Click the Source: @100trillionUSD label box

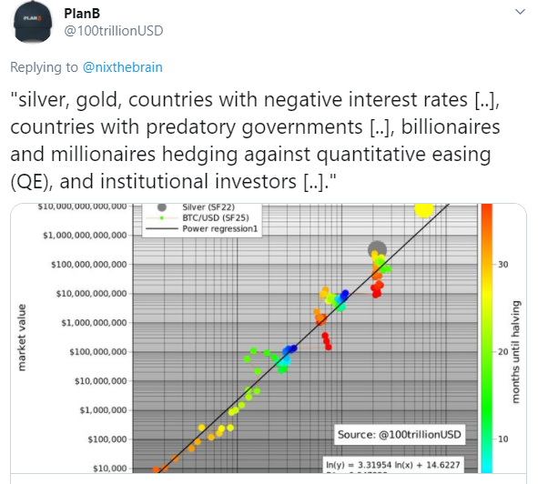point(400,435)
